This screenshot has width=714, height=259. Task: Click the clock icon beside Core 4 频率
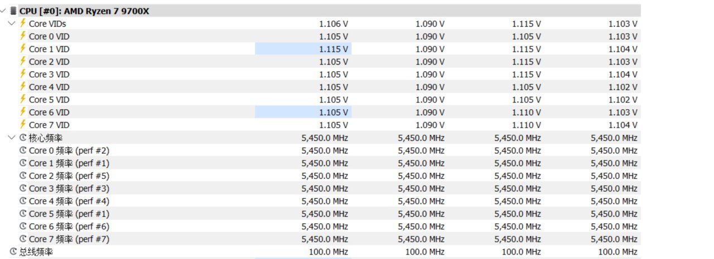click(x=23, y=201)
